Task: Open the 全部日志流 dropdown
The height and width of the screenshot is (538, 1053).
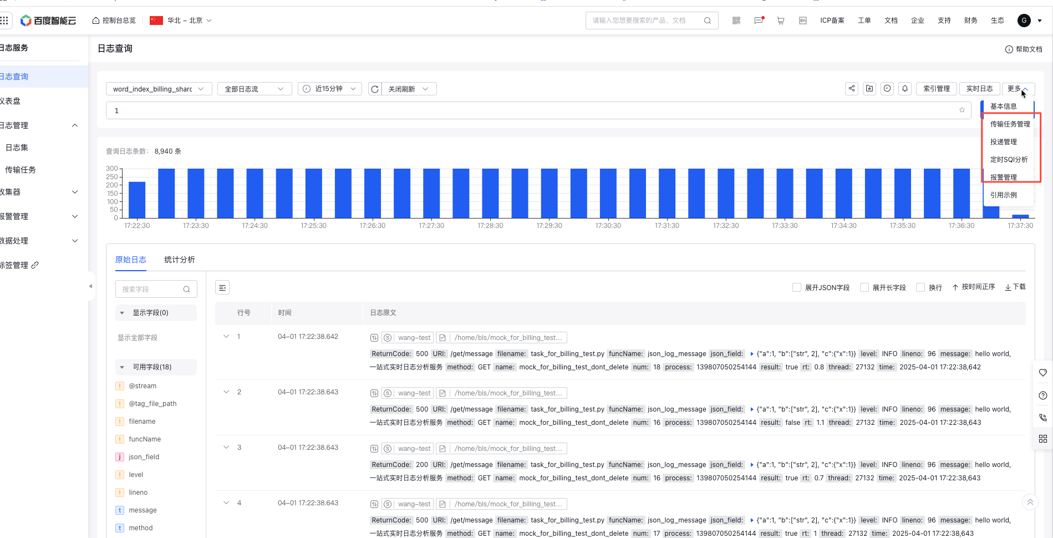Action: click(x=255, y=89)
